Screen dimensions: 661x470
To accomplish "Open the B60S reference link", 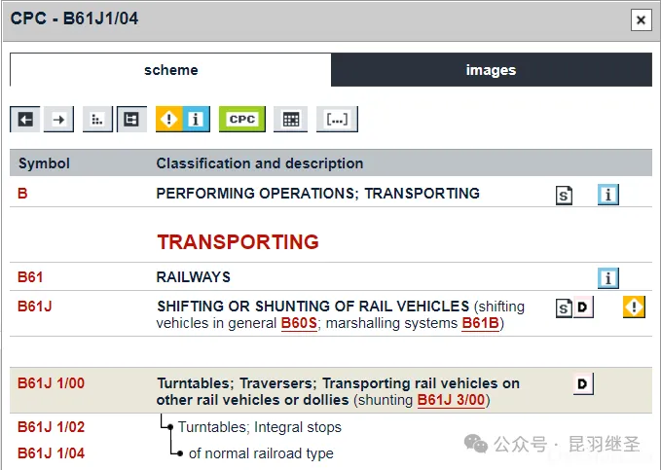I will (298, 323).
